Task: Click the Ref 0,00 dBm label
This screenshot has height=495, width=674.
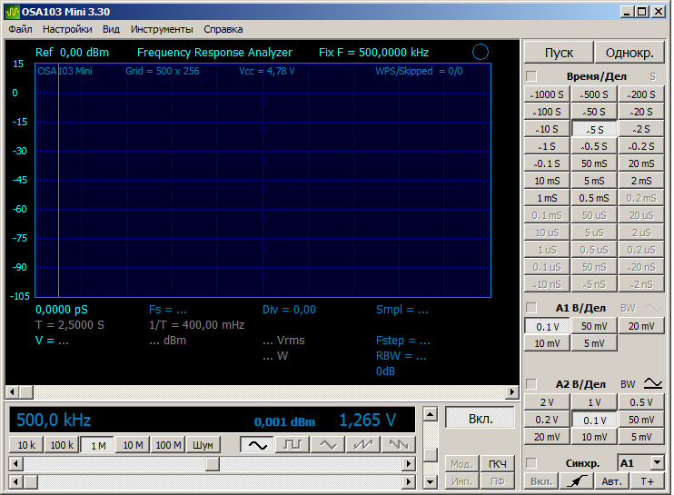Action: pyautogui.click(x=72, y=53)
